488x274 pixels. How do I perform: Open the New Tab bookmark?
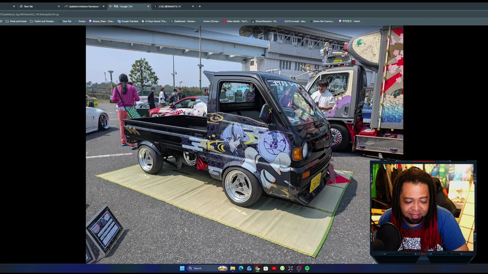[65, 21]
